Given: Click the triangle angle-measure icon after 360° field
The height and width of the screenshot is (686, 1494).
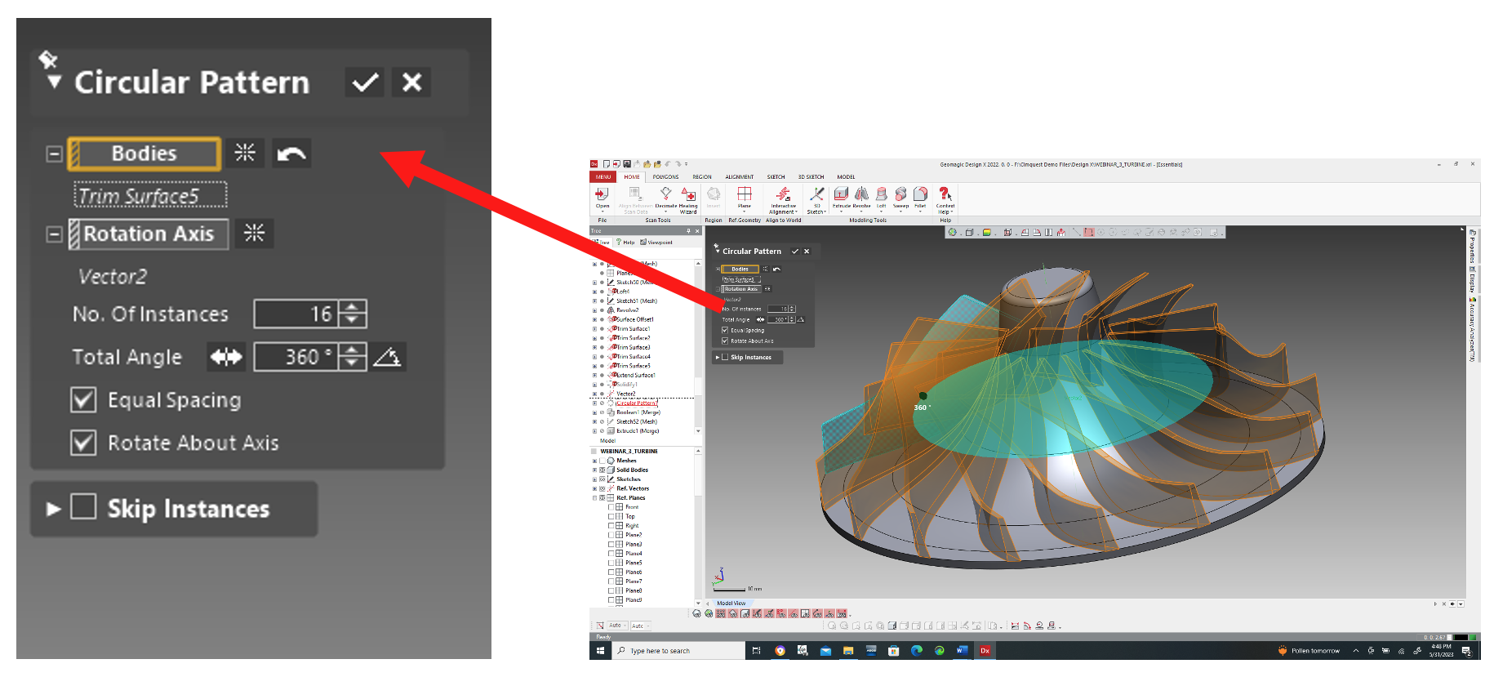Looking at the screenshot, I should pos(388,357).
